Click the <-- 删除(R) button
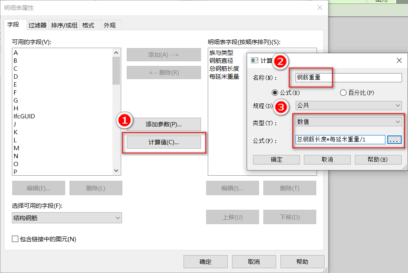This screenshot has width=408, height=273. click(164, 72)
